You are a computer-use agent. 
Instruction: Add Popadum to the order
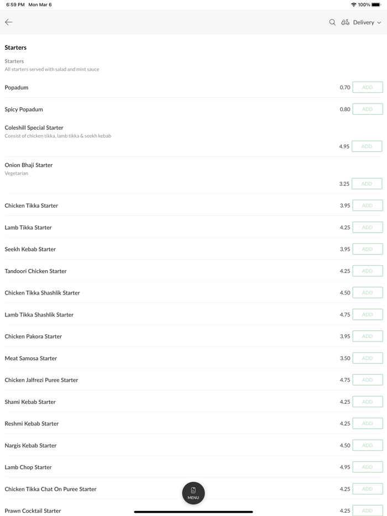(x=367, y=87)
